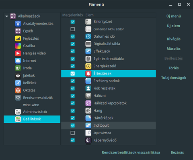This screenshot has height=160, width=193.
Task: Uncheck the Hálózat checkbox
Action: (x=73, y=96)
